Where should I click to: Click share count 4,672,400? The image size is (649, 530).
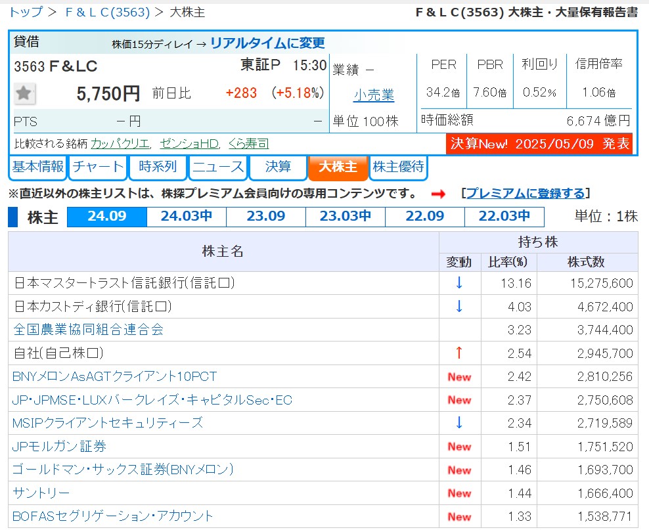pos(605,307)
